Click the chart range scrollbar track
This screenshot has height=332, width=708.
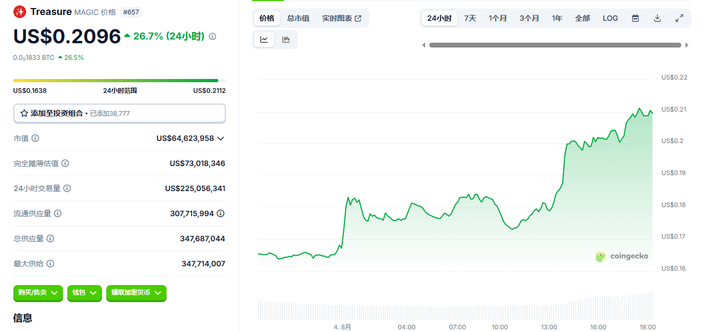tap(555, 45)
